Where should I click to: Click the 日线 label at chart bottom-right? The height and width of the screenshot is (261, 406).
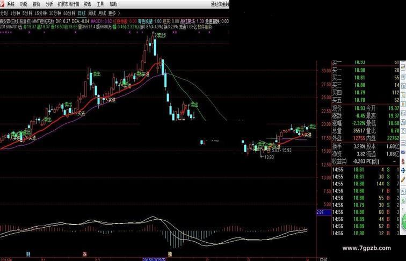pyautogui.click(x=323, y=259)
